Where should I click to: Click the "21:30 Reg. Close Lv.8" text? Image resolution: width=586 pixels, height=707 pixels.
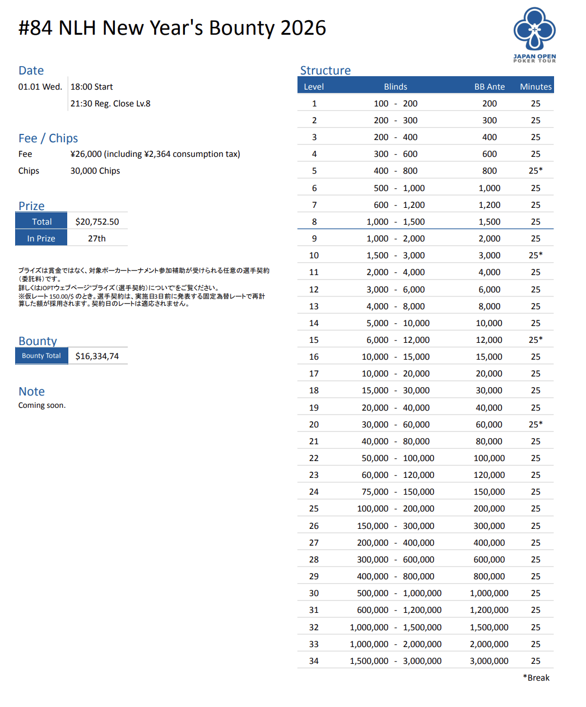[x=110, y=104]
